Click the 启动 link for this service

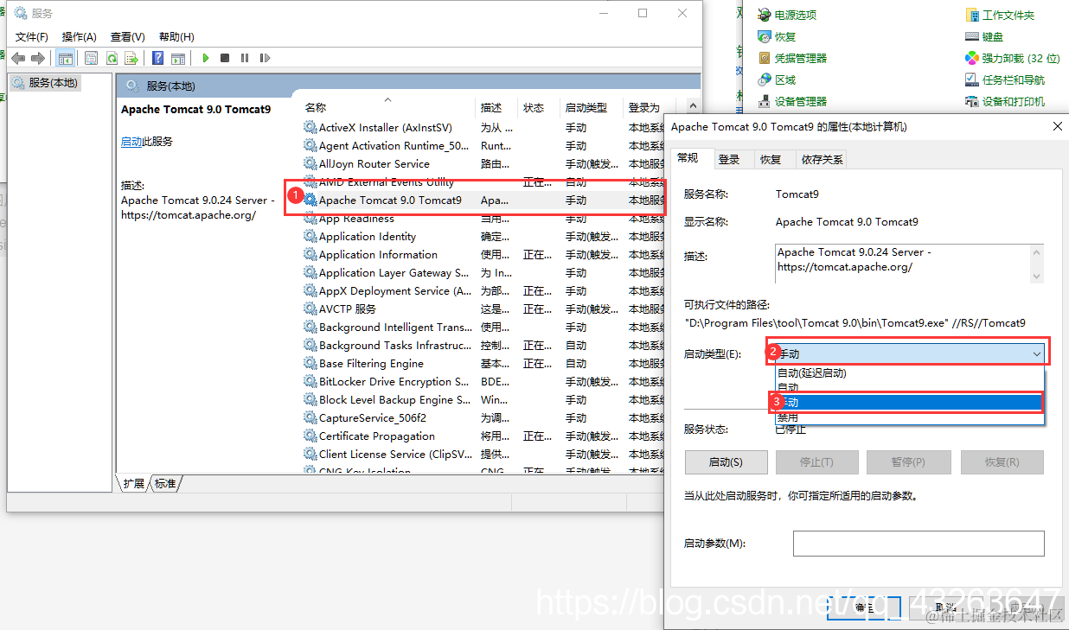pyautogui.click(x=131, y=141)
